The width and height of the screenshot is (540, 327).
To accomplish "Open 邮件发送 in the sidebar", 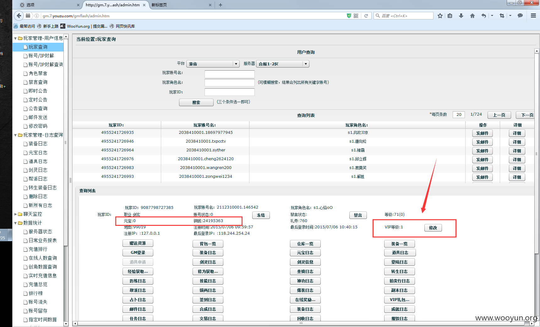I will (x=38, y=117).
